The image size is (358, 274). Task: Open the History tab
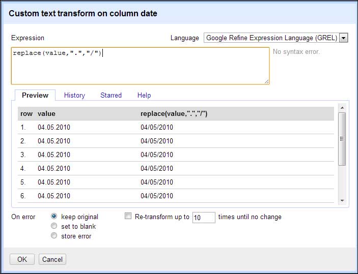pyautogui.click(x=74, y=95)
